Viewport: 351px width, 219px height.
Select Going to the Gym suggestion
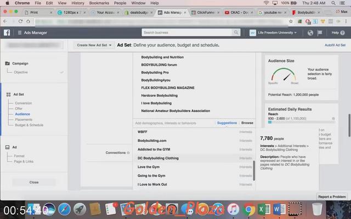194,176
